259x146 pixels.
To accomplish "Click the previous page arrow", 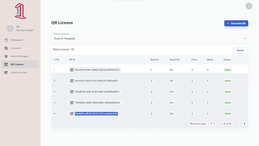I will coord(238,124).
